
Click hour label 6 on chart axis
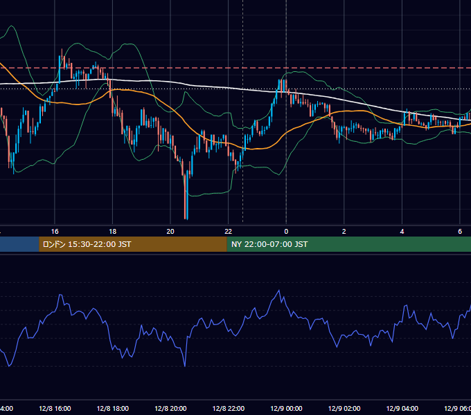(x=460, y=232)
